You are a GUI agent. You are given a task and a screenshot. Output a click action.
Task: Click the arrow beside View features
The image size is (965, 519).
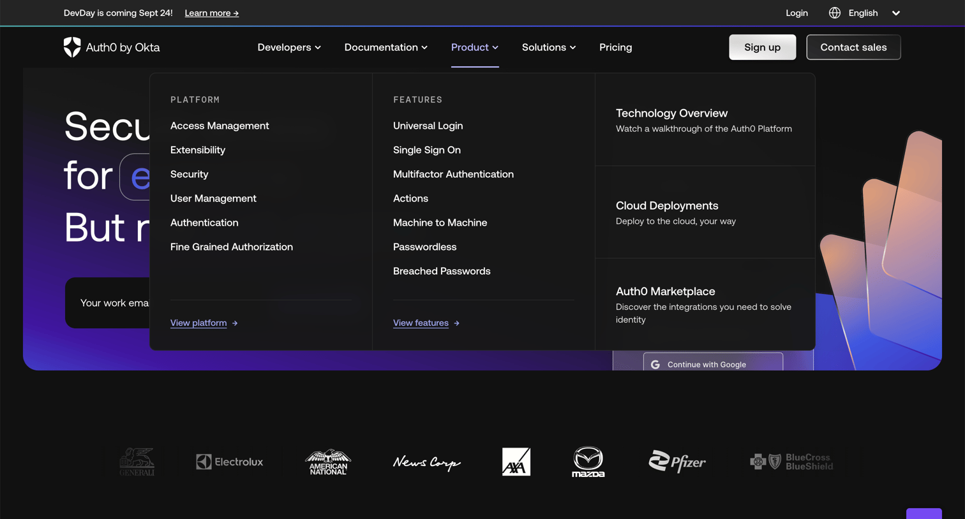[x=456, y=323]
